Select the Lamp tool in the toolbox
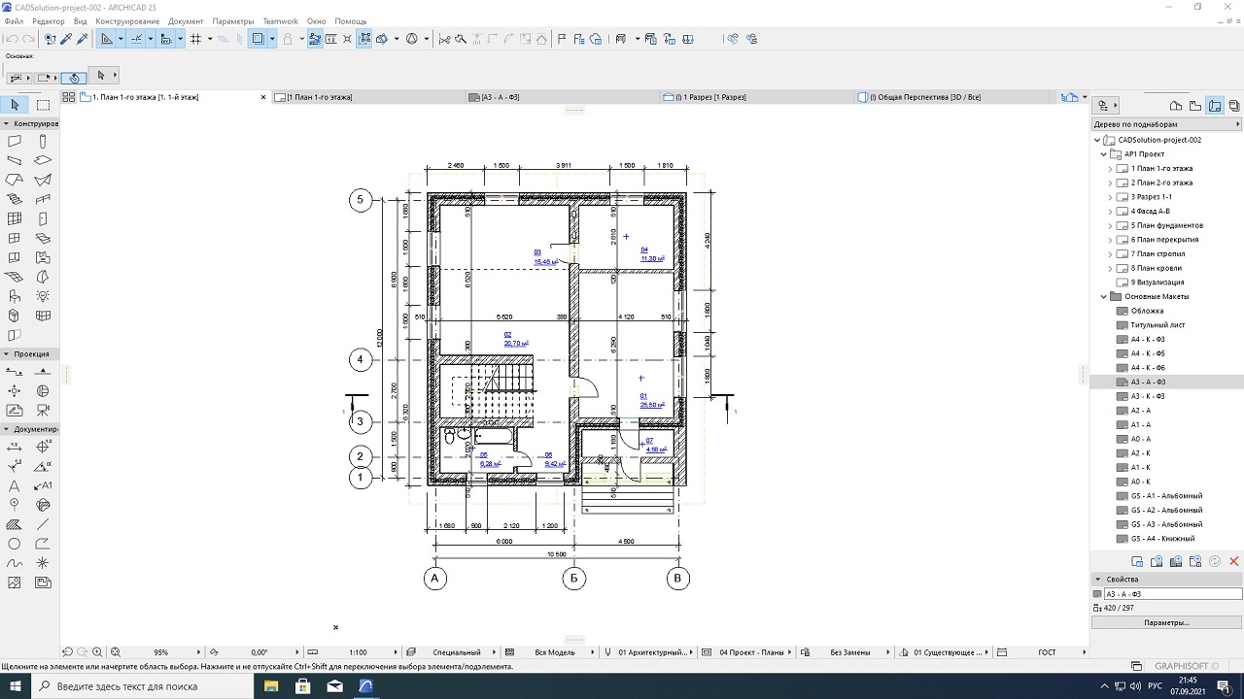The height and width of the screenshot is (699, 1244). [x=43, y=296]
